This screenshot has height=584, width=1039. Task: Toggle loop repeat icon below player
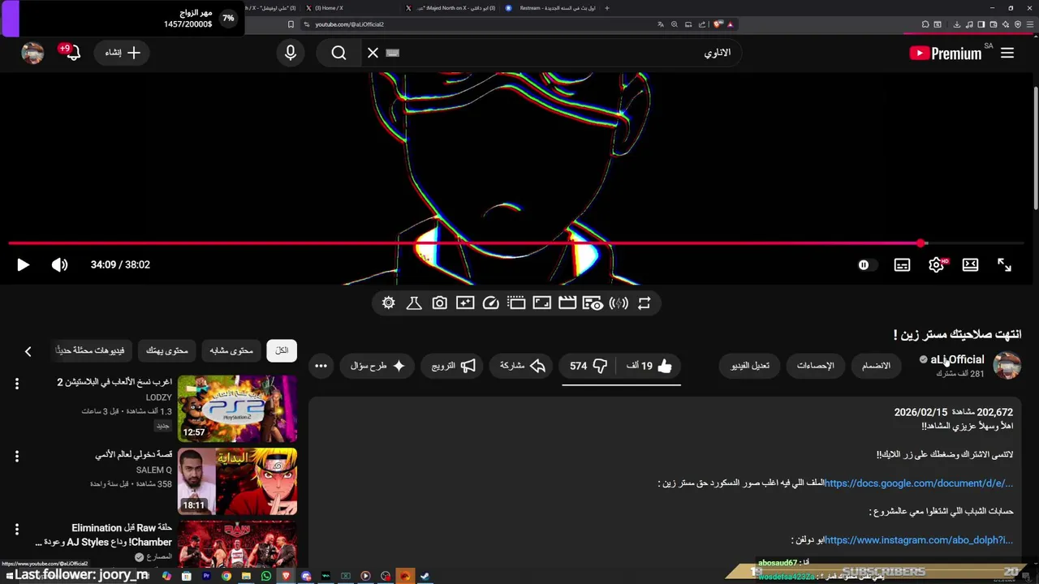(644, 303)
